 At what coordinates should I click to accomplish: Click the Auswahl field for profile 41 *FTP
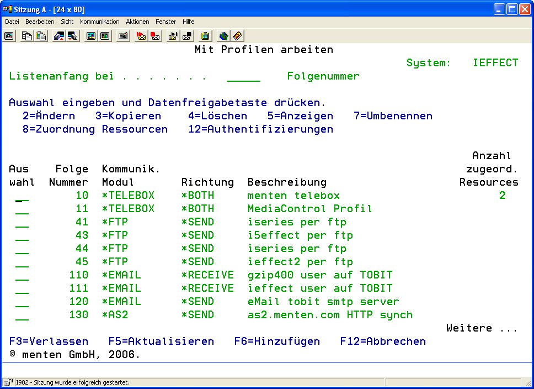point(22,223)
